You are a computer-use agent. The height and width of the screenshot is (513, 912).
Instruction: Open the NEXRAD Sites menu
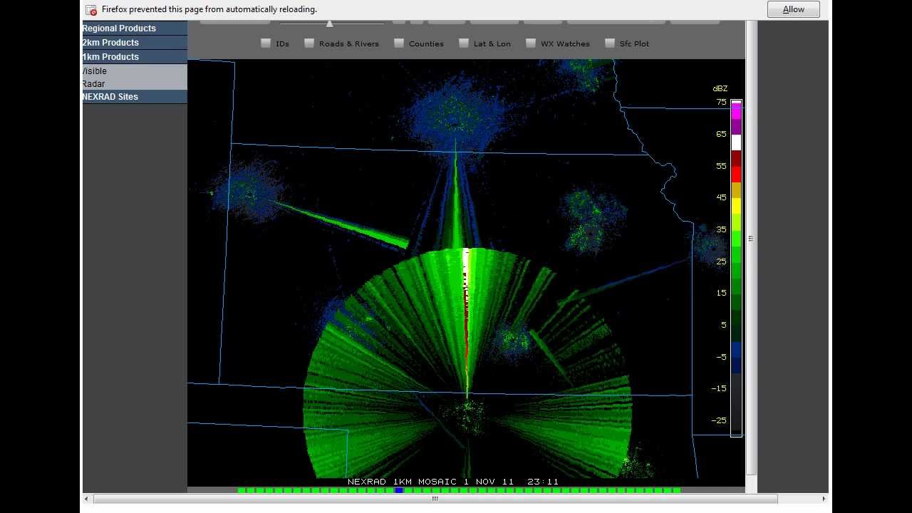[135, 97]
